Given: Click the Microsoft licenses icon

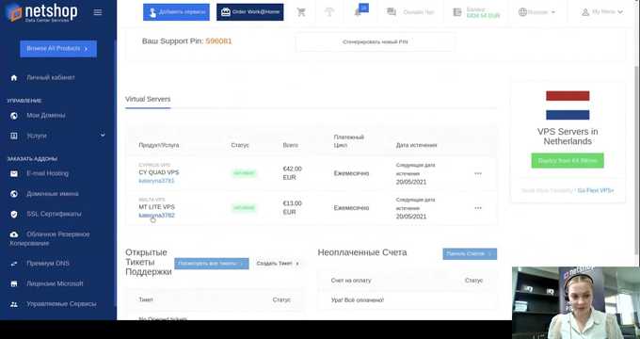Looking at the screenshot, I should click(14, 283).
